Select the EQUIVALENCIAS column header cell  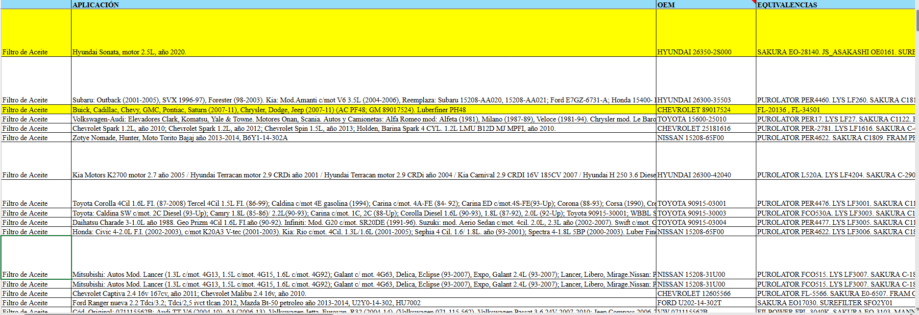[835, 4]
